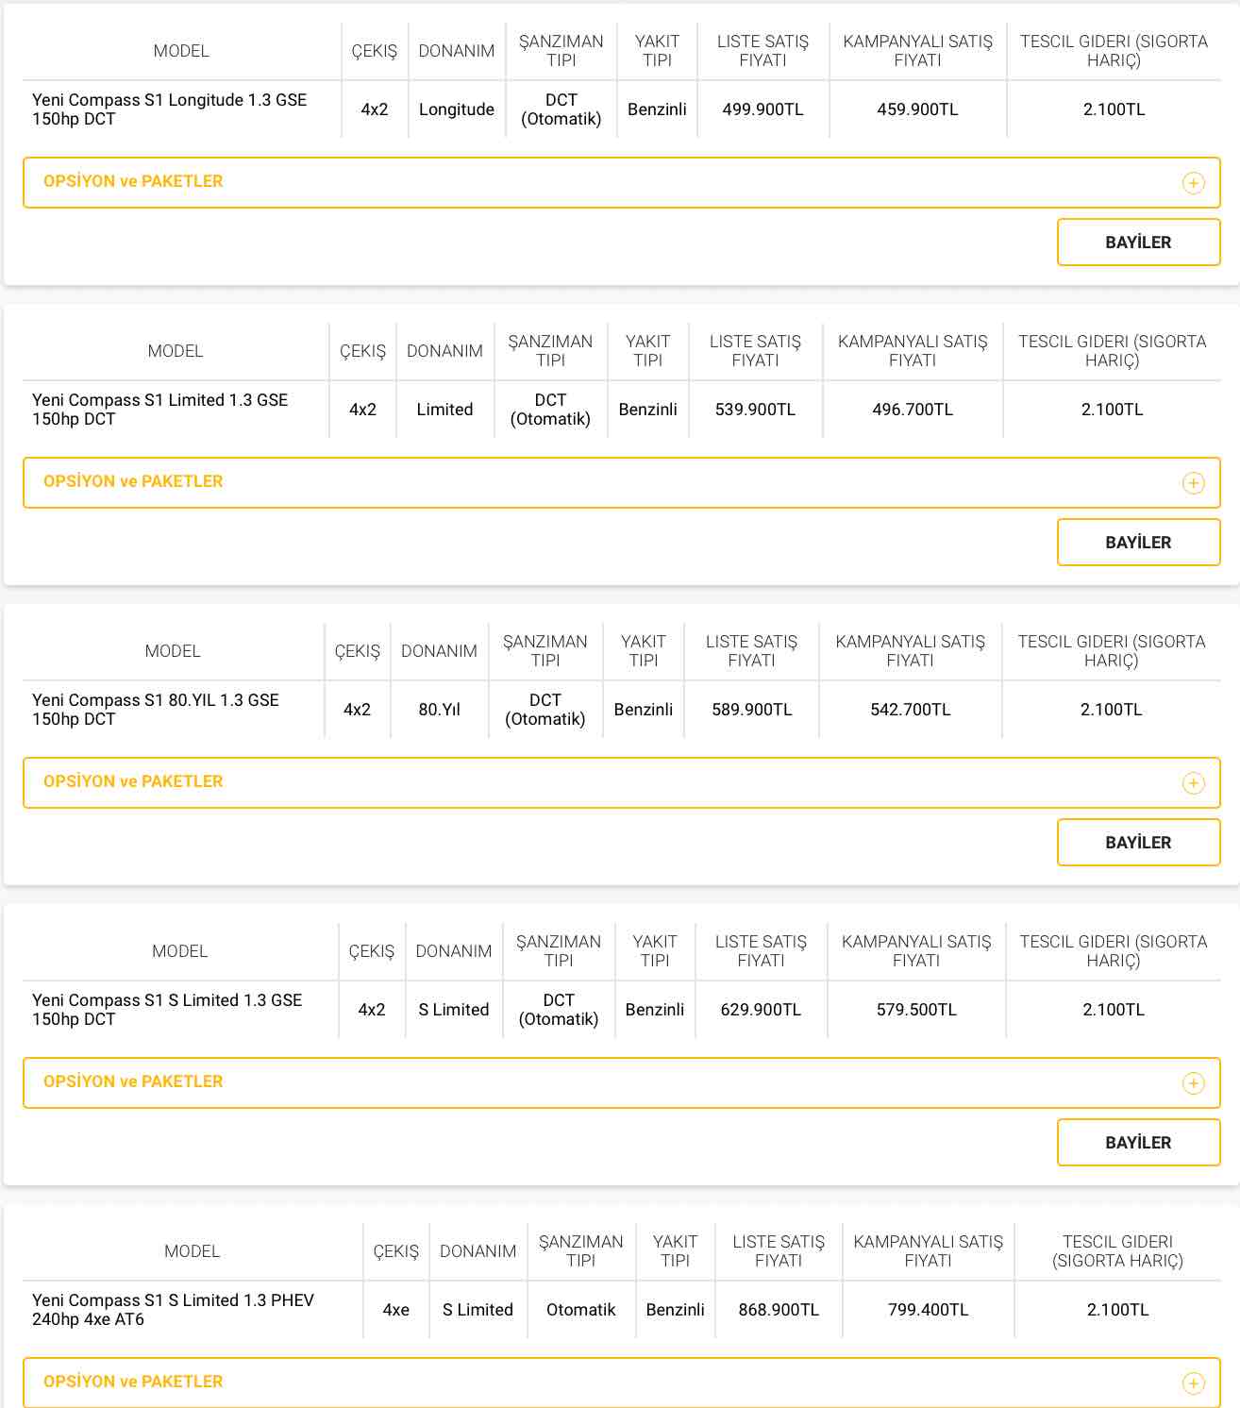Click plus icon in Longitude options bar
This screenshot has height=1408, width=1240.
point(1193,183)
